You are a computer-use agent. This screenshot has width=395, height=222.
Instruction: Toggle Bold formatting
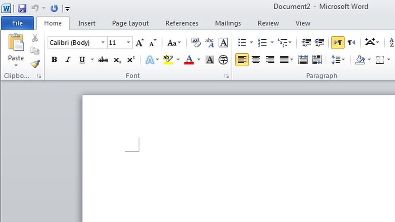coord(54,60)
